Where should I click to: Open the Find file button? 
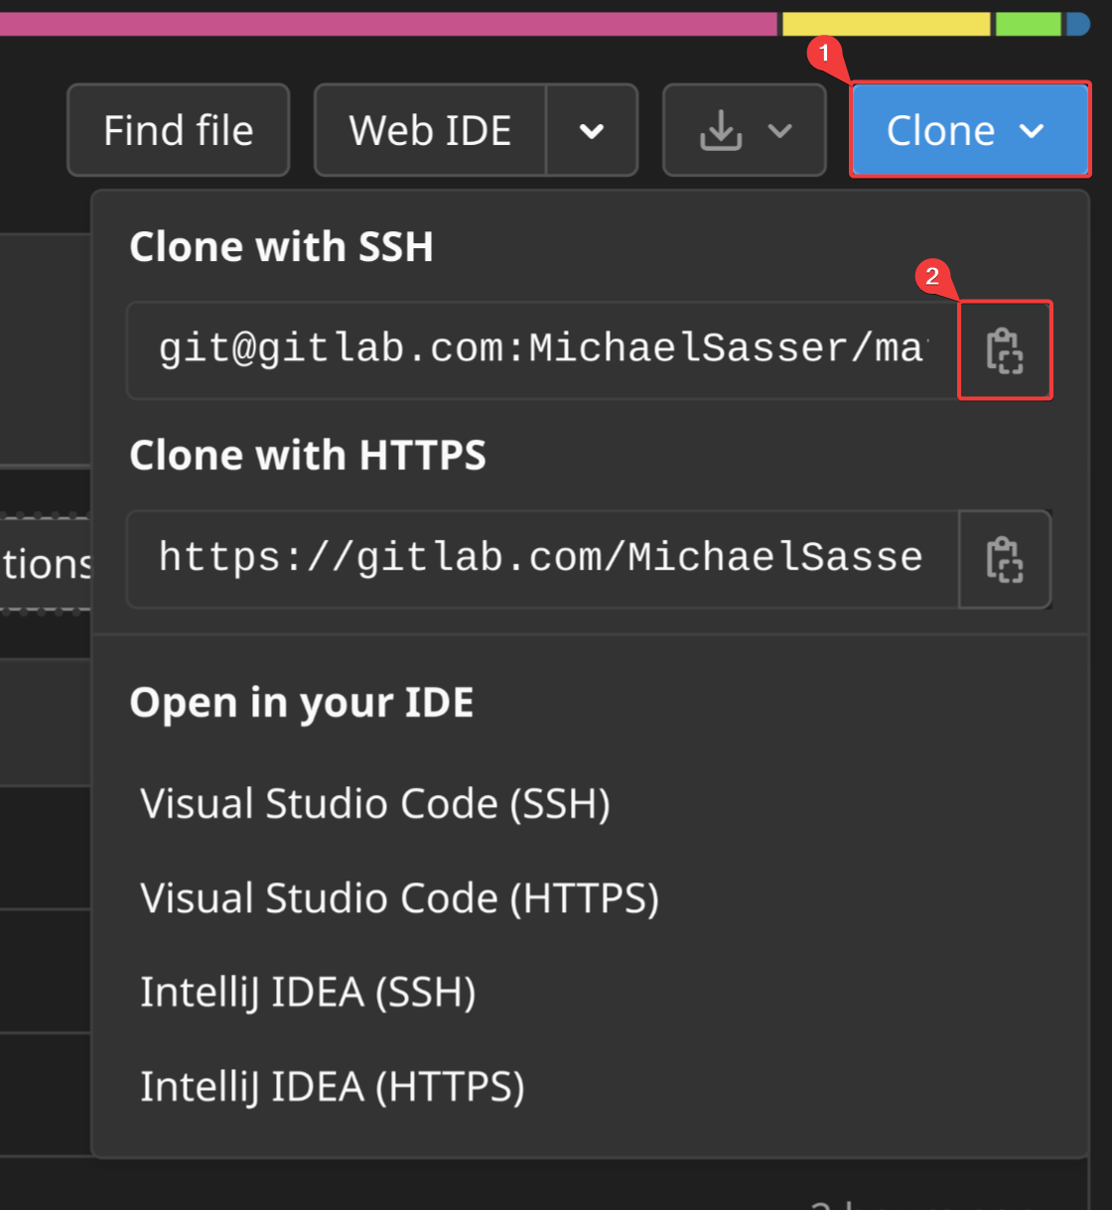179,130
